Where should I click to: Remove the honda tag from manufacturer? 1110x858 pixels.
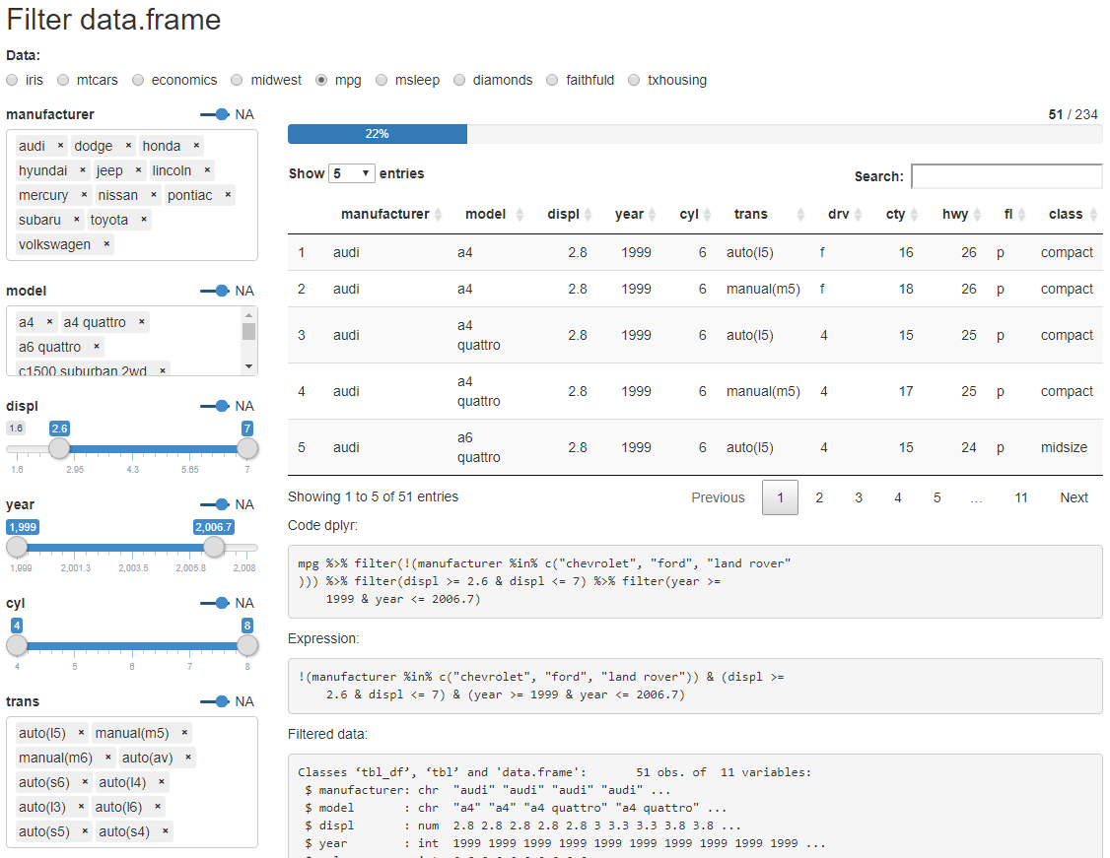[196, 146]
